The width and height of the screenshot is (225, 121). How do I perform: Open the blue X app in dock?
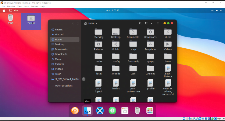[x=100, y=111]
